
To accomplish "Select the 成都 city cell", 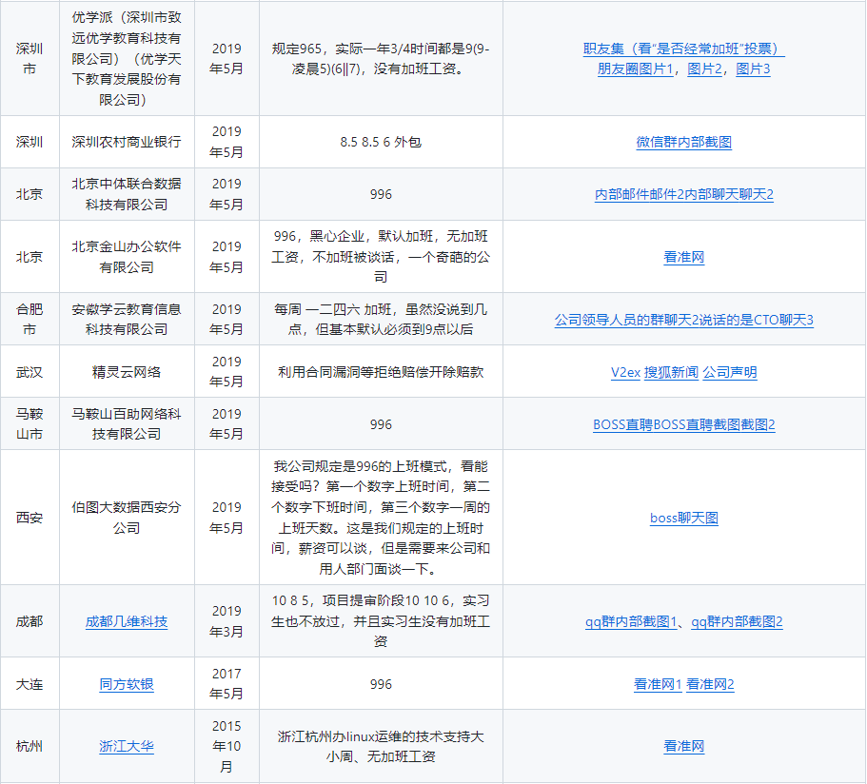I will pyautogui.click(x=30, y=621).
